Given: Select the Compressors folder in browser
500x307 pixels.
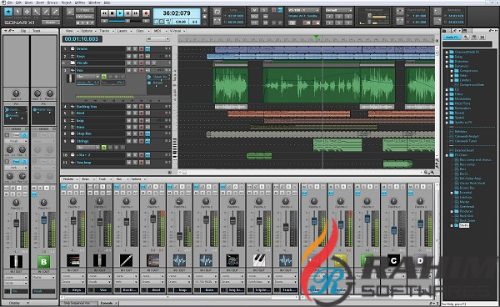Looking at the screenshot, I should (x=468, y=71).
